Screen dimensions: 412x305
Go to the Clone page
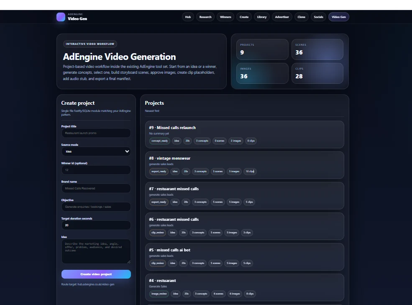[x=302, y=17]
